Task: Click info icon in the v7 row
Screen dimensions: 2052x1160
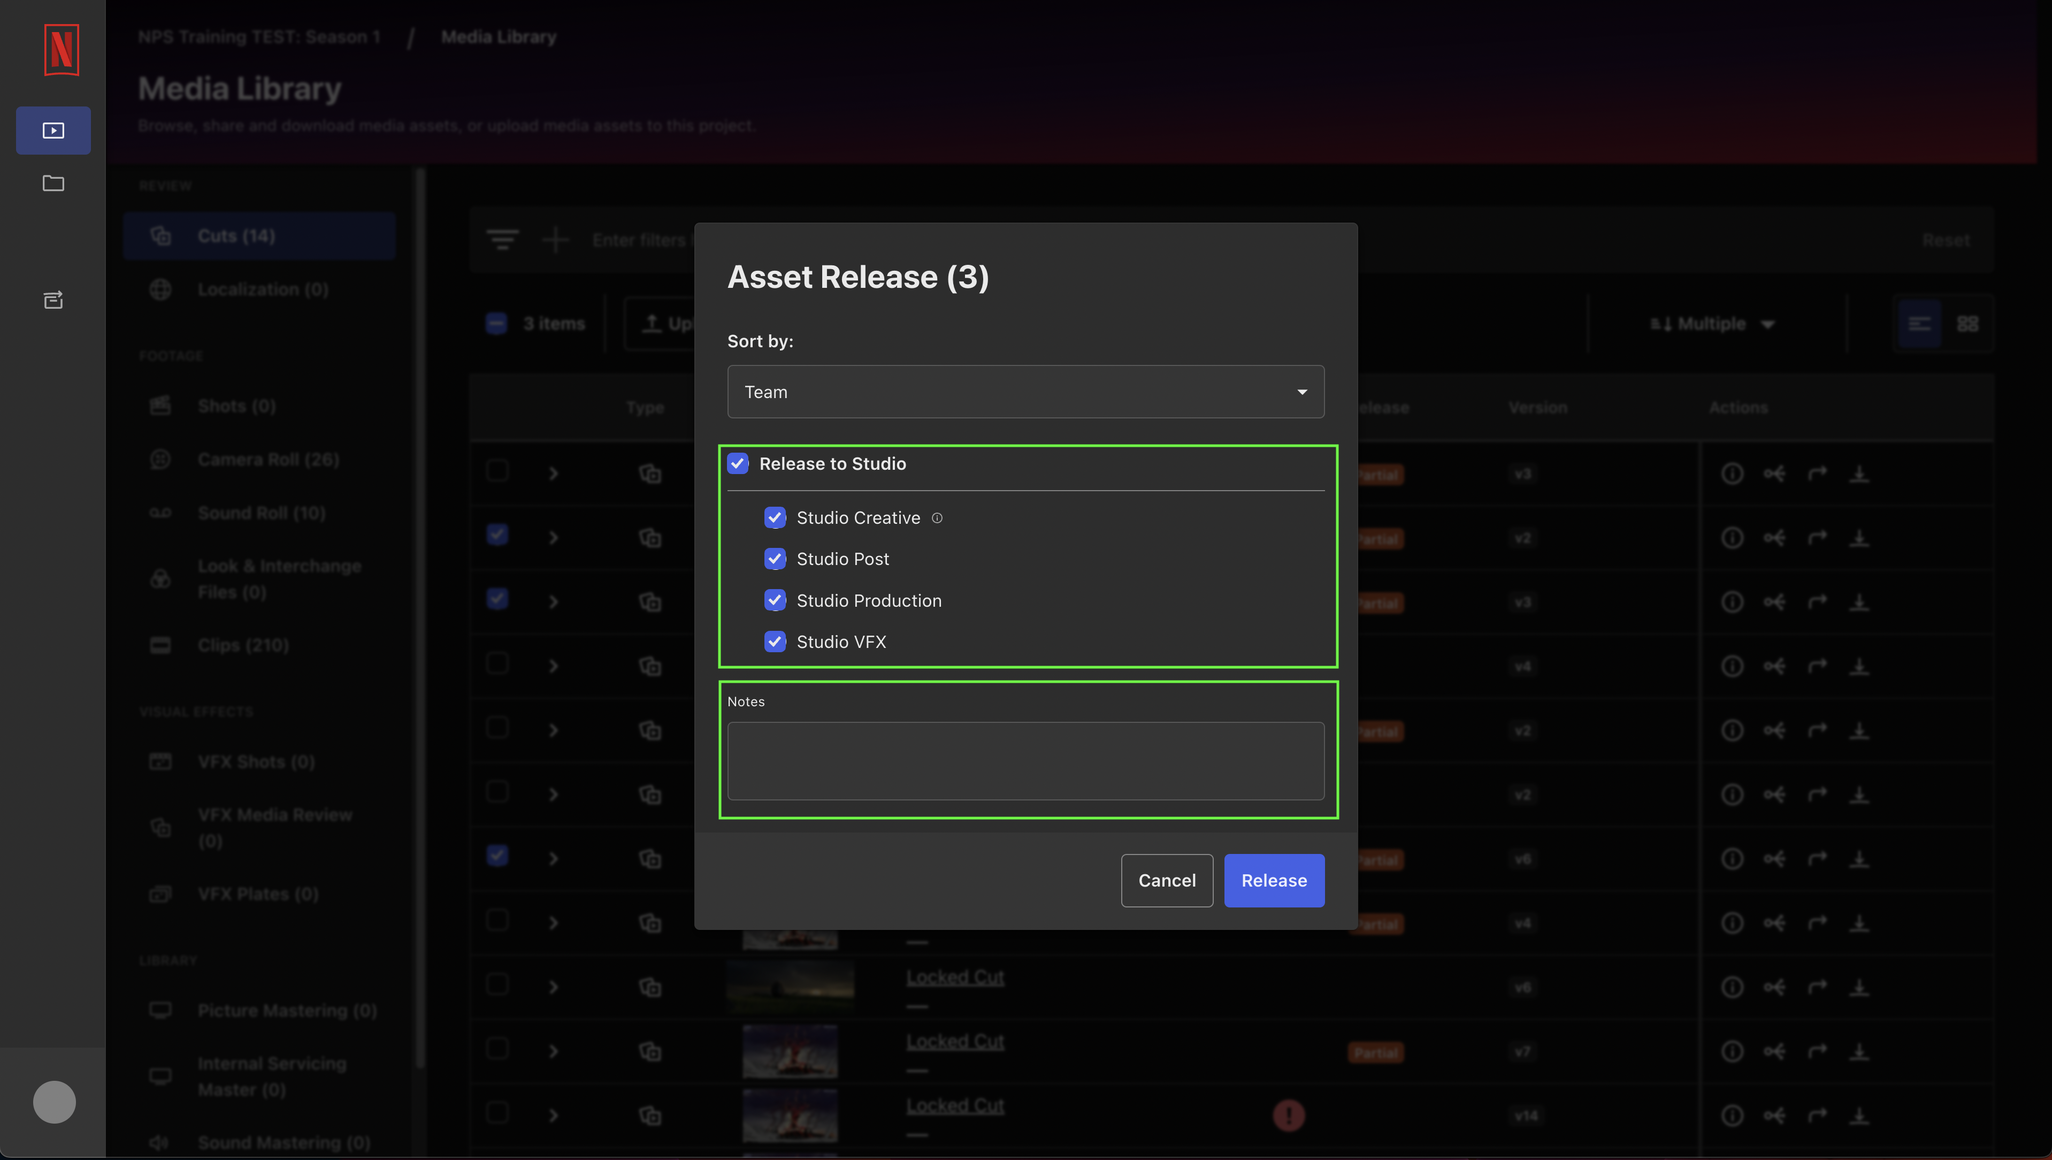Action: 1732,1051
